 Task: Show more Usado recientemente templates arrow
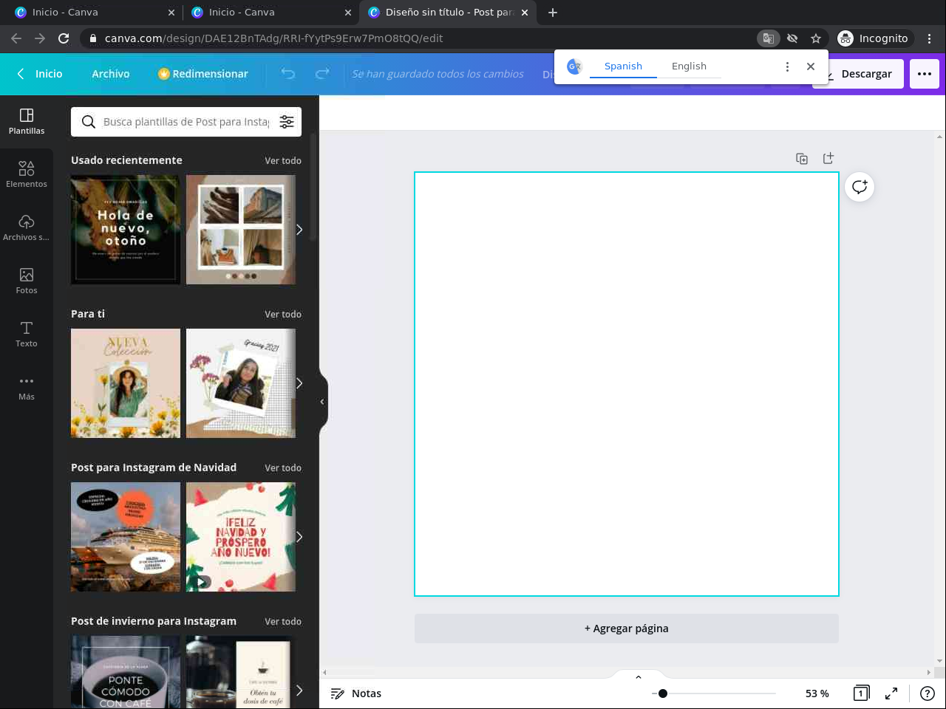(299, 230)
